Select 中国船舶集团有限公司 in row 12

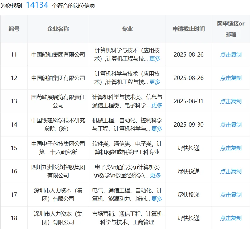pyautogui.click(x=58, y=78)
